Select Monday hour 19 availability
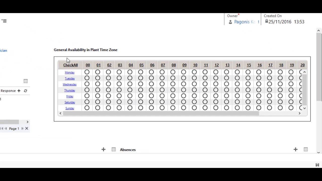 [291, 72]
